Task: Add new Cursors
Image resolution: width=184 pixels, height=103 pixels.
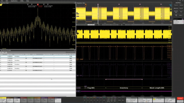Action: 176,5
